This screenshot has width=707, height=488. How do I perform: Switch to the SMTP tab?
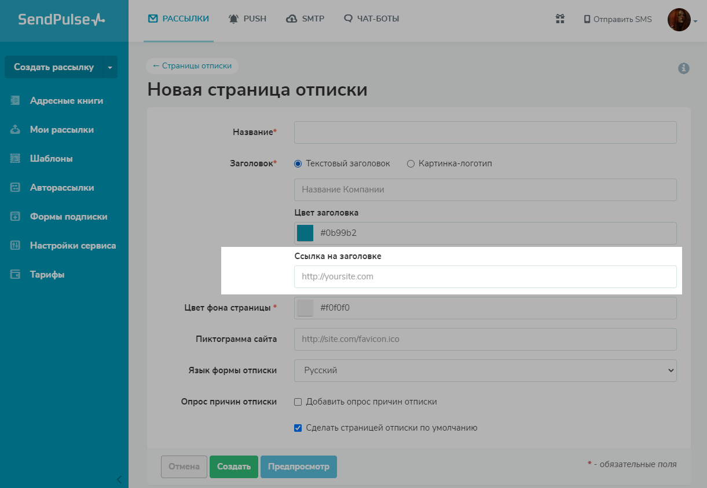coord(305,19)
